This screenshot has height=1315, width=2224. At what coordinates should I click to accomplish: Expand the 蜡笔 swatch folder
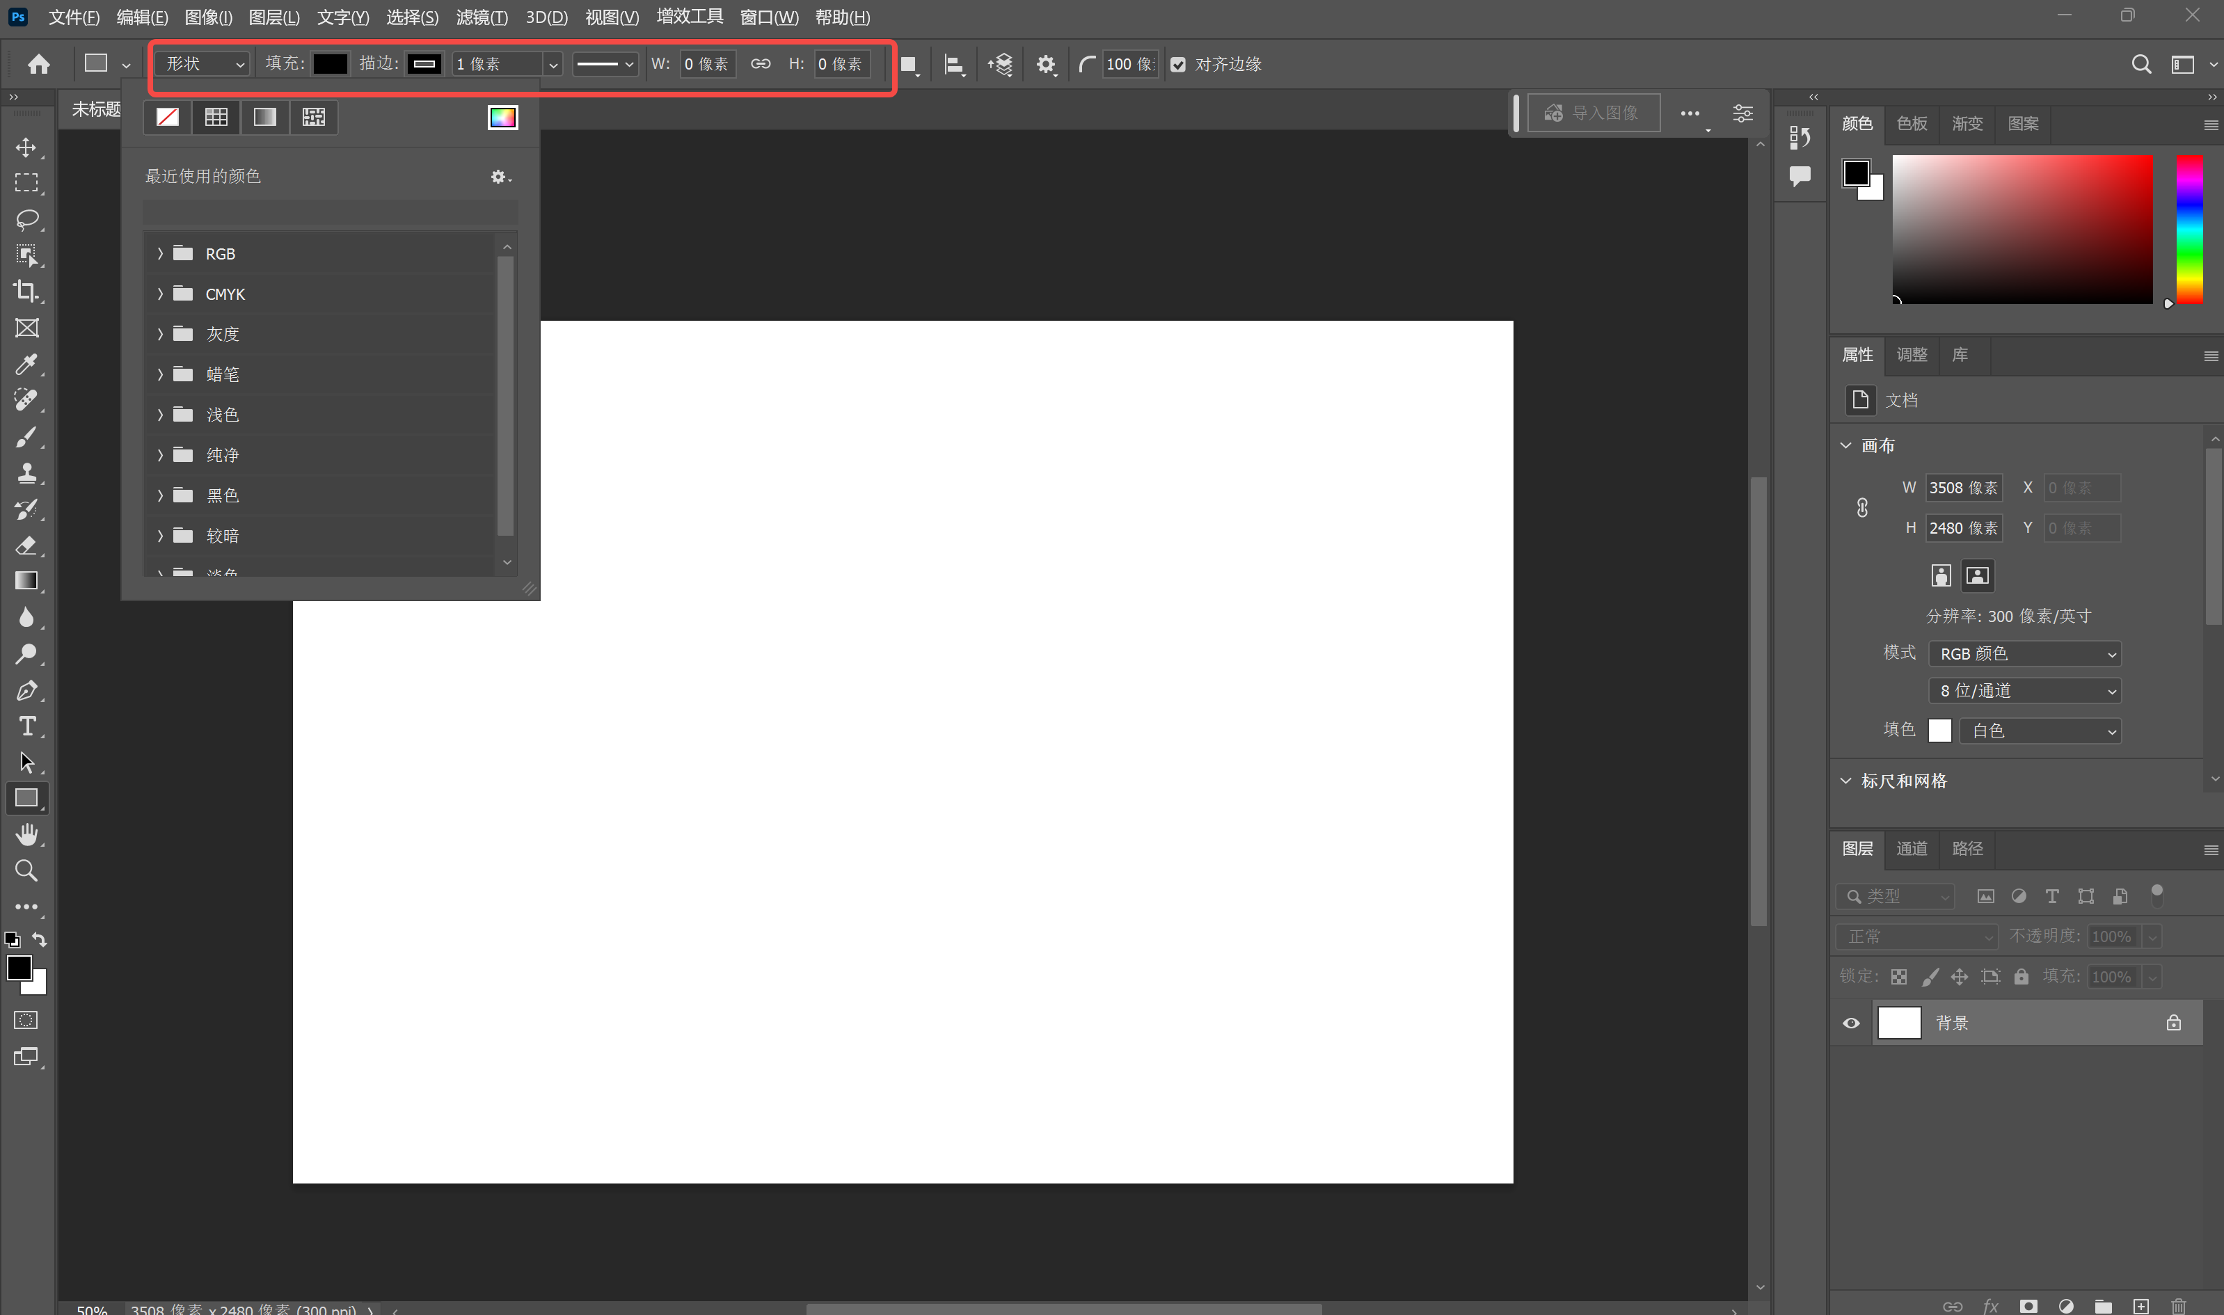pyautogui.click(x=160, y=374)
